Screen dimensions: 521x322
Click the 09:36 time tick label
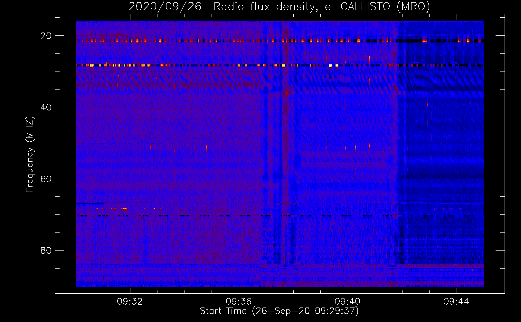239,302
